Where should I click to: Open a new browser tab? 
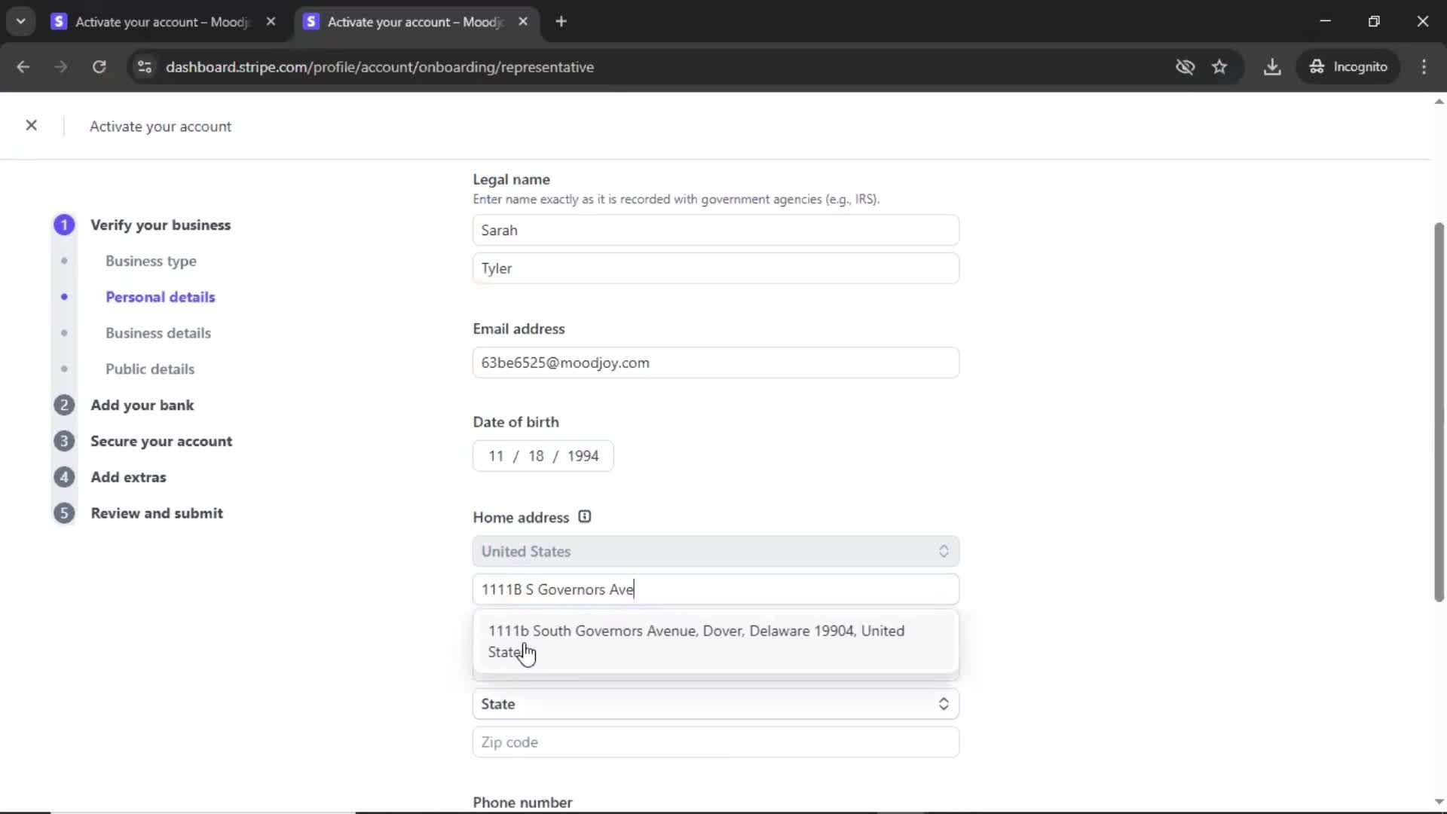point(561,21)
